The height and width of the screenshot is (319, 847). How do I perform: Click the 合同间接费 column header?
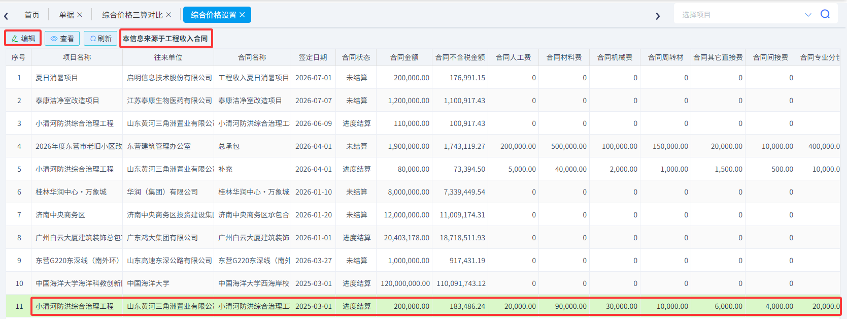770,57
